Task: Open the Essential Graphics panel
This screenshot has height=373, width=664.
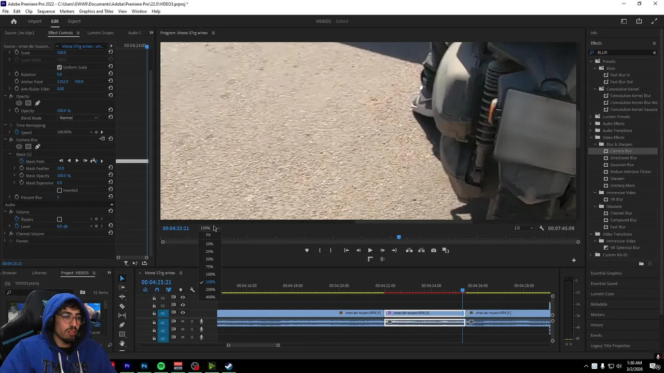Action: click(x=606, y=273)
